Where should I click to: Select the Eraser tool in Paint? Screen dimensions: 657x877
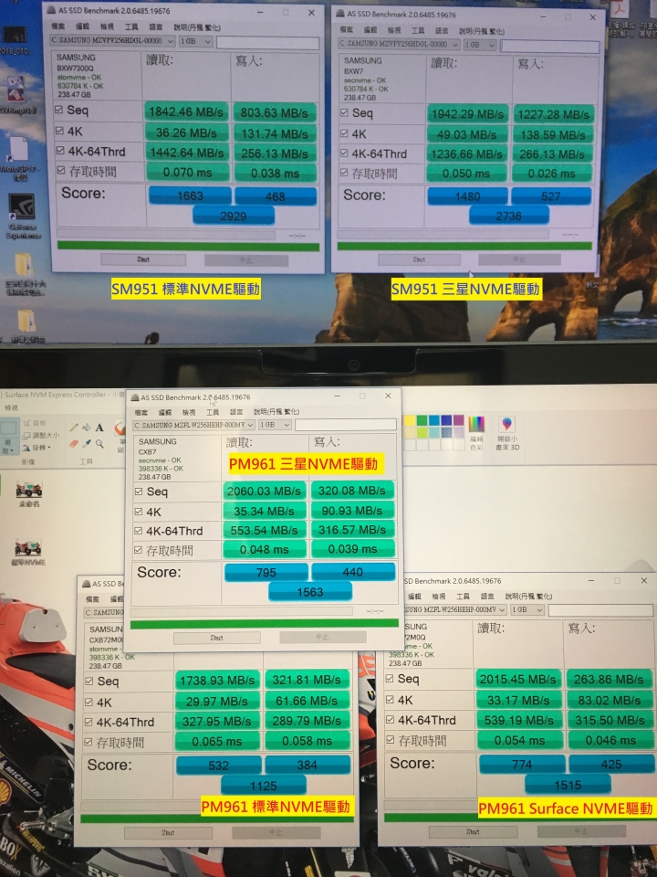pyautogui.click(x=74, y=444)
